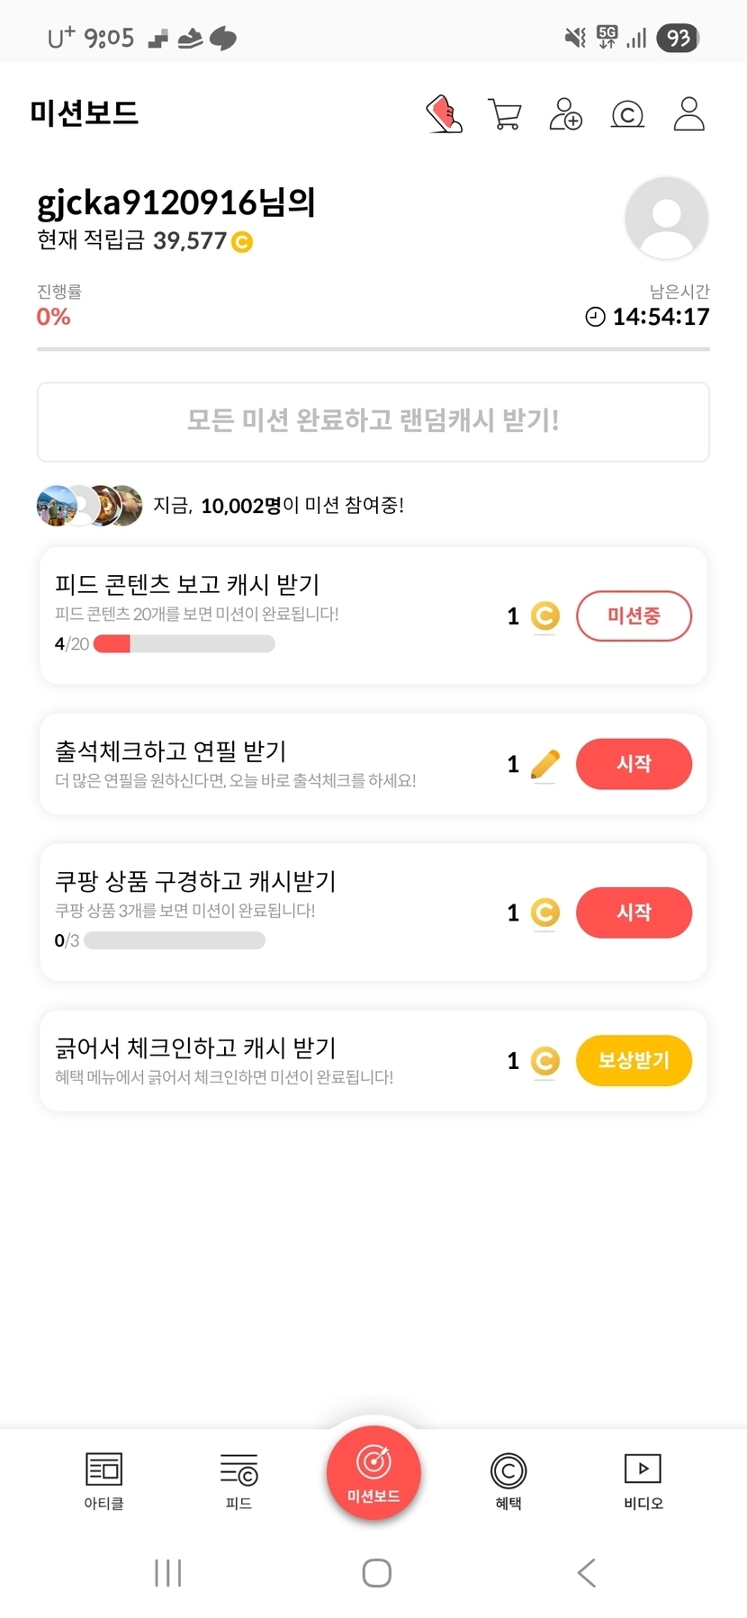Open the shopping cart
Screen dimensions: 747x1618
tap(504, 114)
